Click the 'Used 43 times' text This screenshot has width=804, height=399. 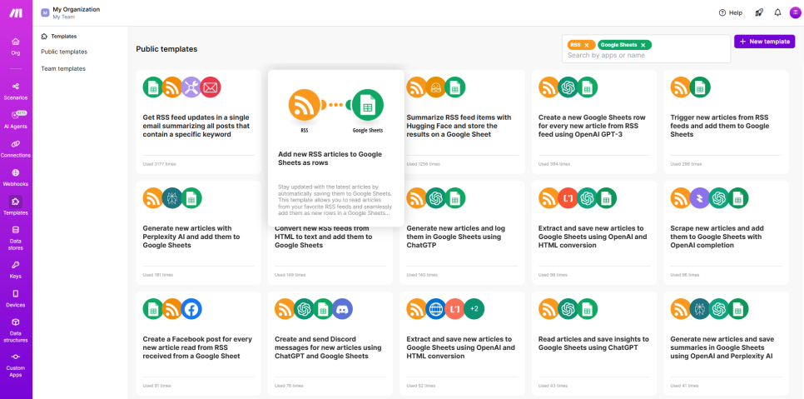pos(551,386)
